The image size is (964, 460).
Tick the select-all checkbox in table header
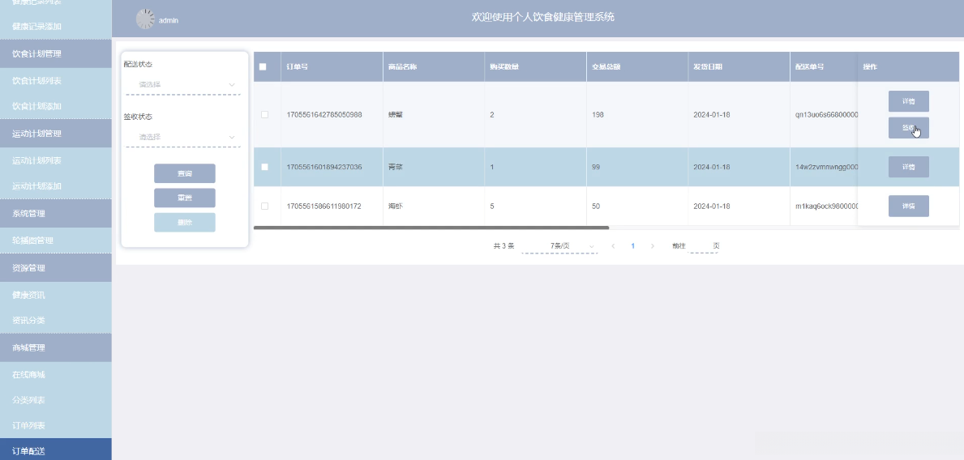point(263,67)
